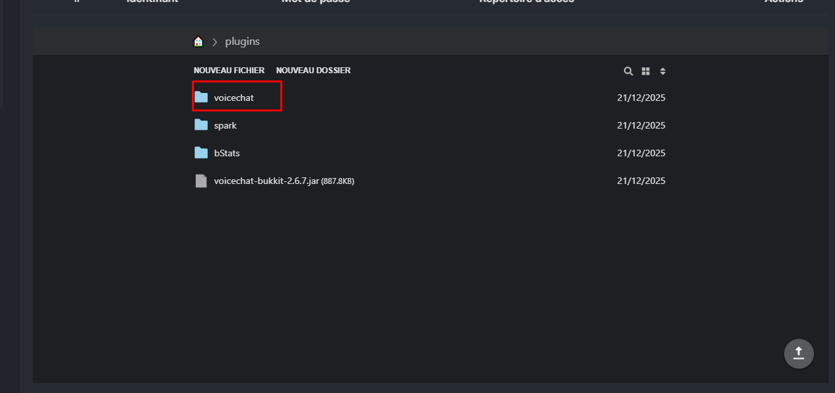Create a file with NOUVEAU FICHIER

pos(229,71)
